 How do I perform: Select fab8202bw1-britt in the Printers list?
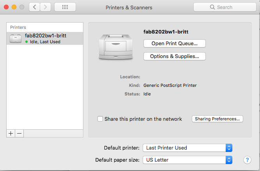[x=45, y=39]
